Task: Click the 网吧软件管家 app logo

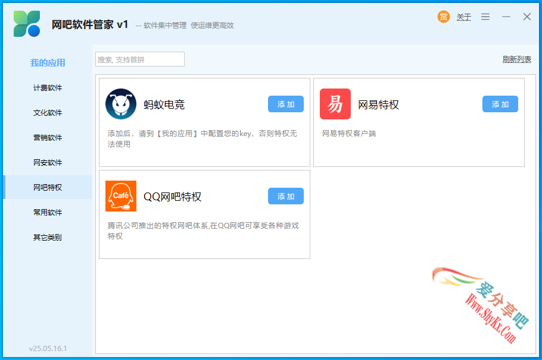Action: click(27, 24)
